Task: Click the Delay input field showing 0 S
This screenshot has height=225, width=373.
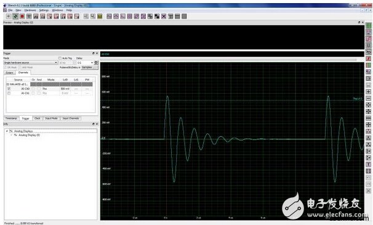Action: pyautogui.click(x=83, y=62)
